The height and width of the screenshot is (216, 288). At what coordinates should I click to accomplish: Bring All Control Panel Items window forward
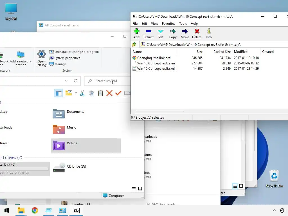tap(84, 25)
